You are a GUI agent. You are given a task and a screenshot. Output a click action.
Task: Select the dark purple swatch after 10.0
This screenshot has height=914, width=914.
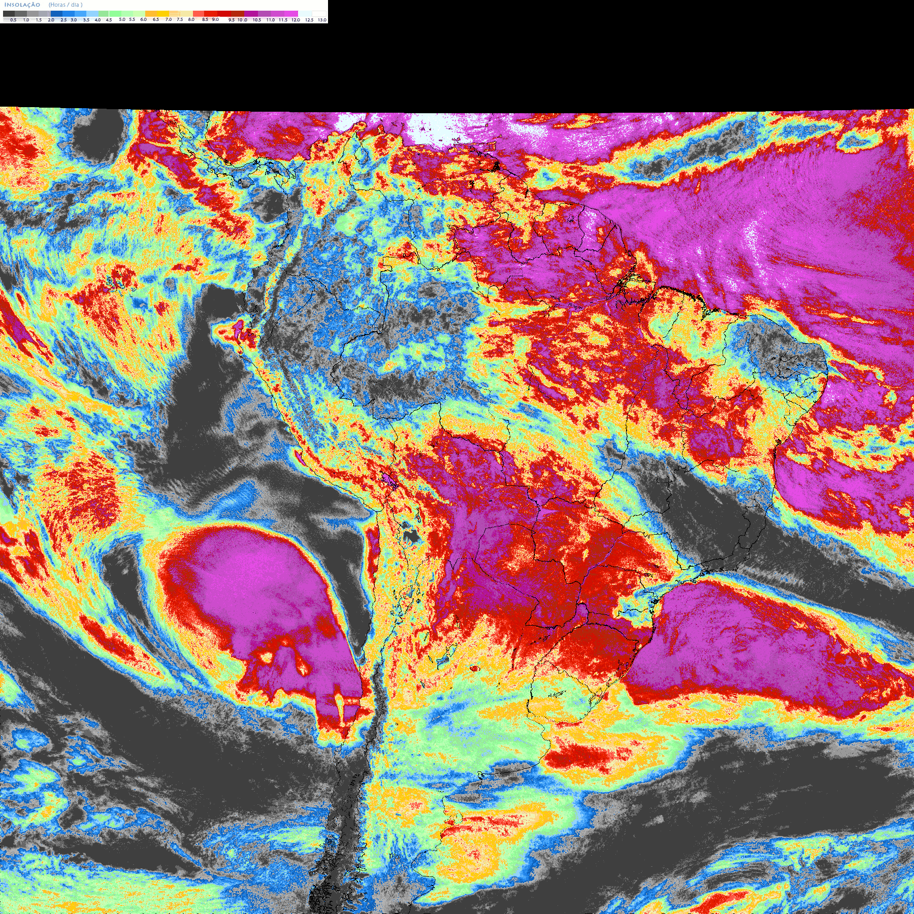251,14
